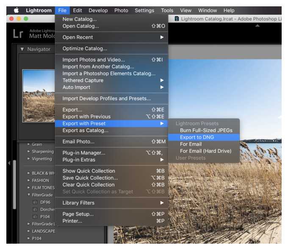Open the Window menu

208,11
